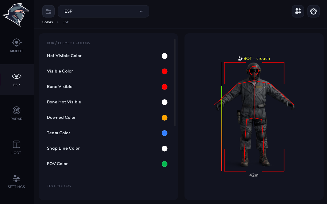
Task: Click the dropdown chevron arrow
Action: 141,11
